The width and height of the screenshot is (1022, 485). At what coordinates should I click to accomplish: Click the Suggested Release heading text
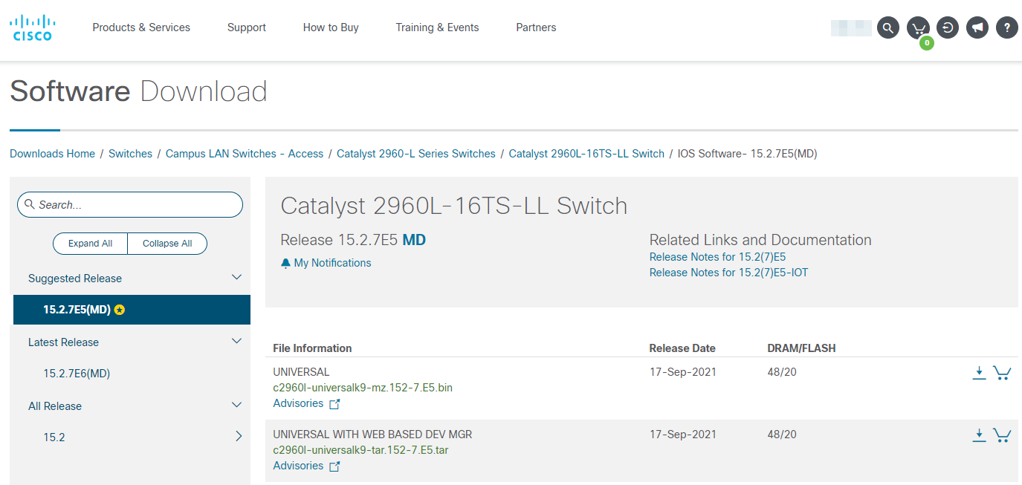[75, 279]
